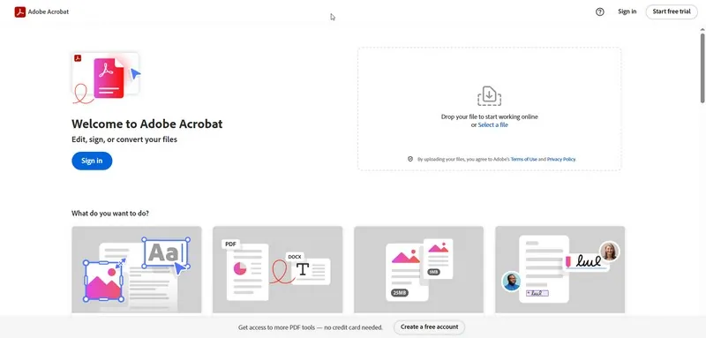706x338 pixels.
Task: Start the free trial
Action: pos(672,11)
